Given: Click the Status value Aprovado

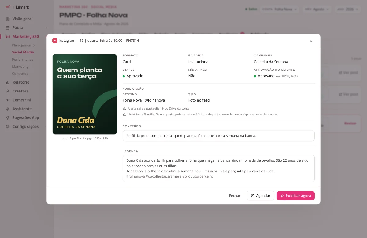Looking at the screenshot, I should pos(135,76).
